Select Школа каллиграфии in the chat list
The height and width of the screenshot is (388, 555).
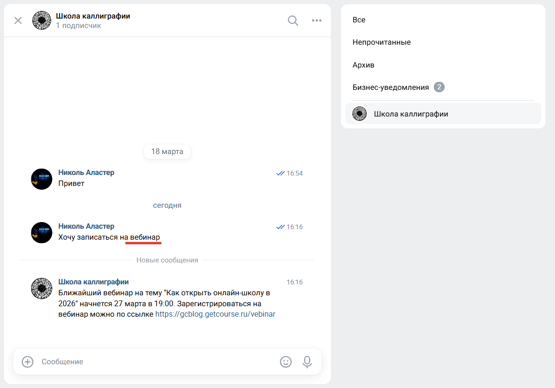tap(411, 114)
